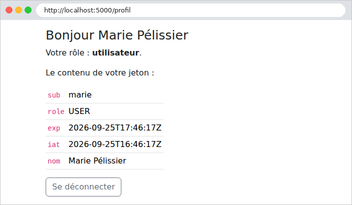The height and width of the screenshot is (205, 352).
Task: Click the Se déconnecter button
Action: tap(84, 187)
